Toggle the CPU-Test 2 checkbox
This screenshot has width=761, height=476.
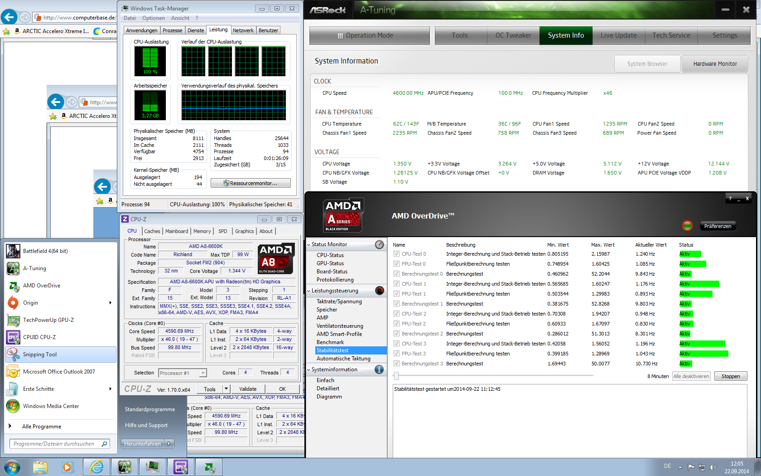coord(397,314)
